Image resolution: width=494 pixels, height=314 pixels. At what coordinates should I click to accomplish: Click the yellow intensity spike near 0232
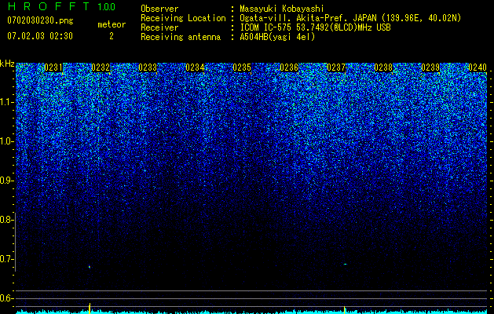tap(90, 308)
